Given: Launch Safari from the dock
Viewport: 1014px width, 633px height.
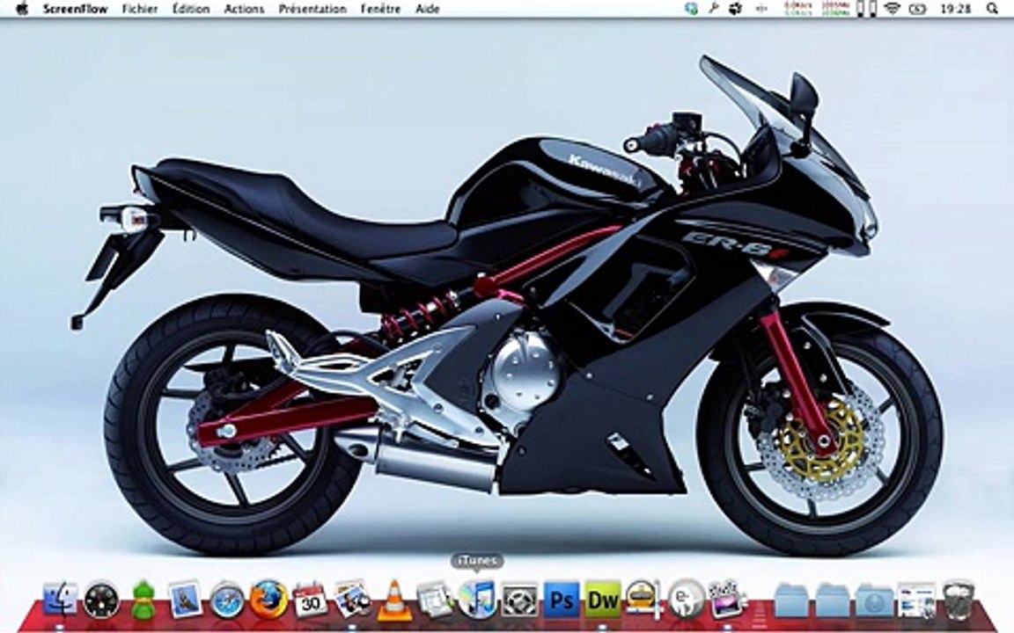Looking at the screenshot, I should [227, 600].
